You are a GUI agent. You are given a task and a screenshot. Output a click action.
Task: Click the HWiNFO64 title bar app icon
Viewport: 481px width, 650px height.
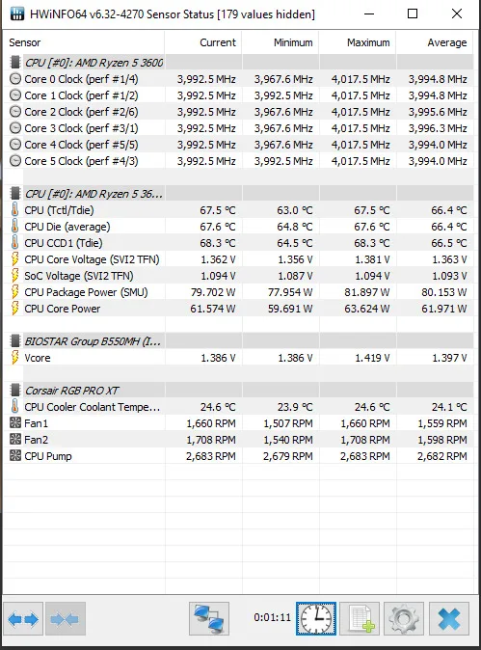[x=17, y=14]
